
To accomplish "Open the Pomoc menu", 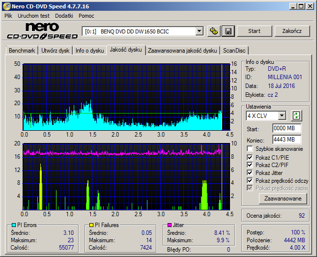I will pos(86,16).
